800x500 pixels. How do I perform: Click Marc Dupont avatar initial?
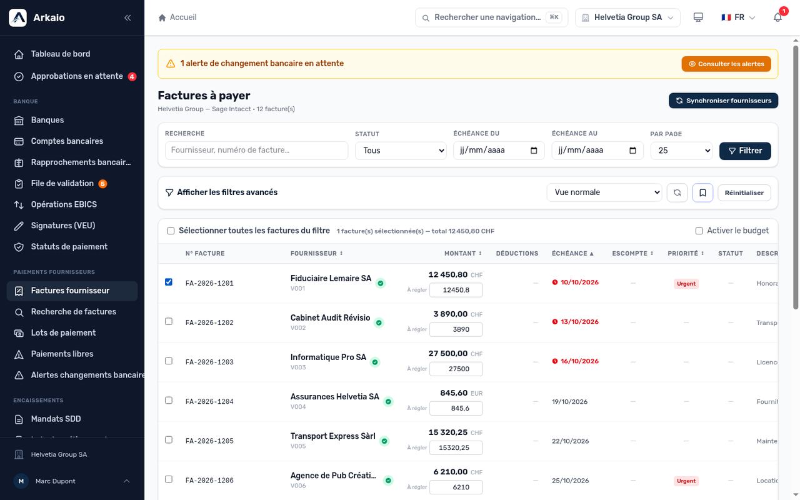(x=21, y=481)
